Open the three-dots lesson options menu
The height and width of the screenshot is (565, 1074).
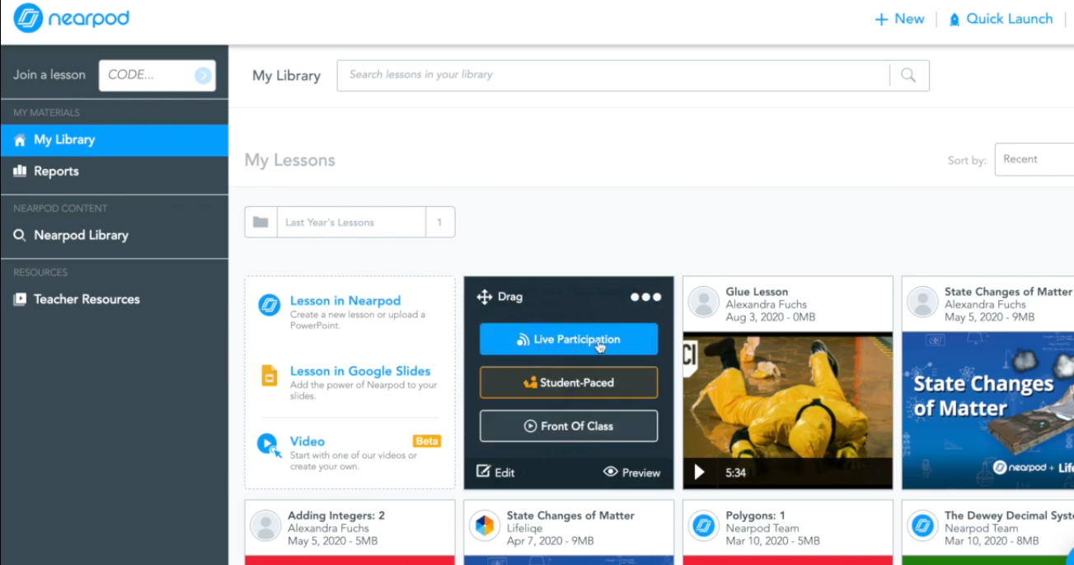[x=645, y=297]
